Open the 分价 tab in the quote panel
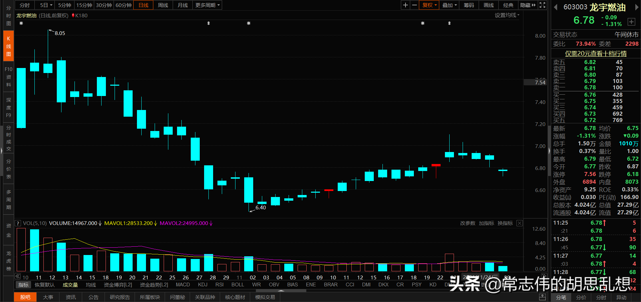 tap(581, 298)
